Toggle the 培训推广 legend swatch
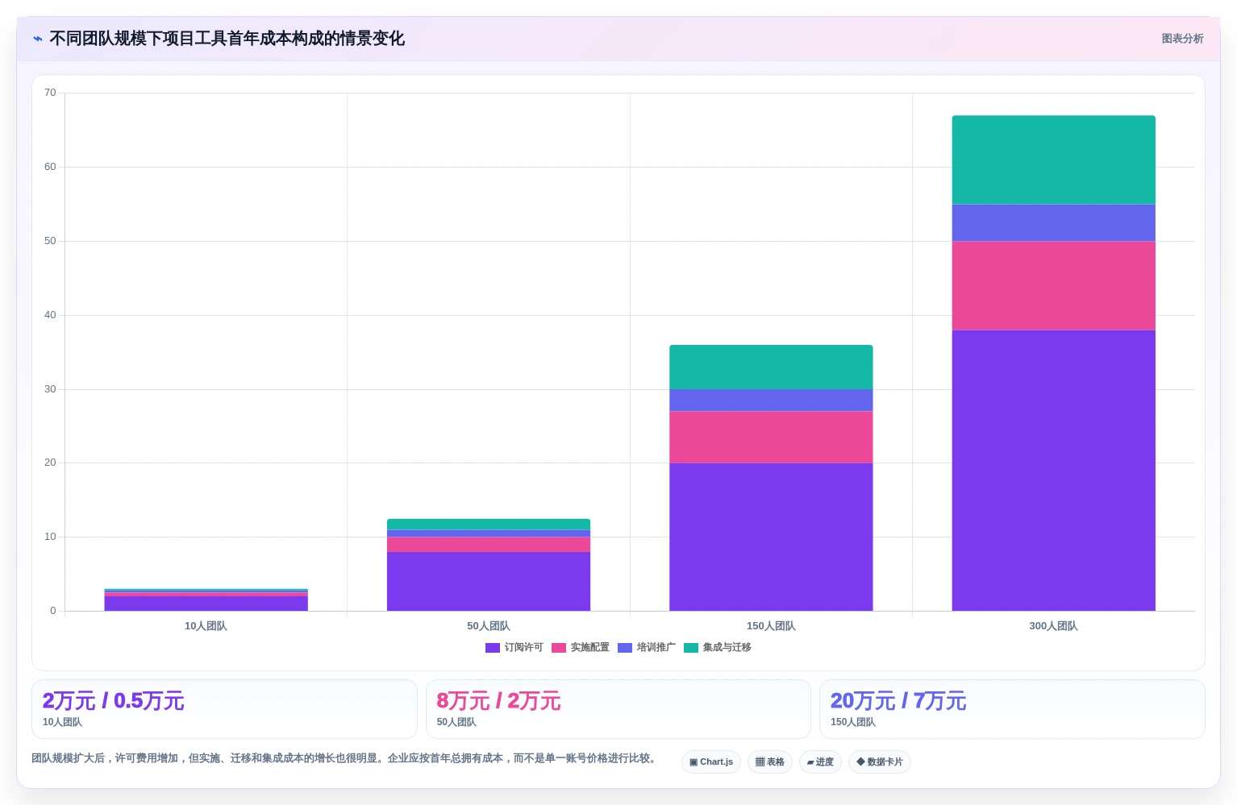This screenshot has height=805, width=1237. point(625,648)
